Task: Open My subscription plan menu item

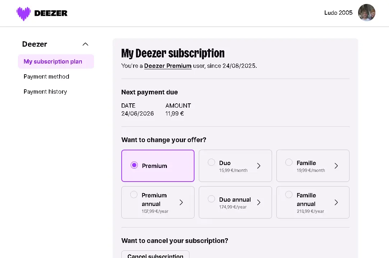Action: (56, 61)
